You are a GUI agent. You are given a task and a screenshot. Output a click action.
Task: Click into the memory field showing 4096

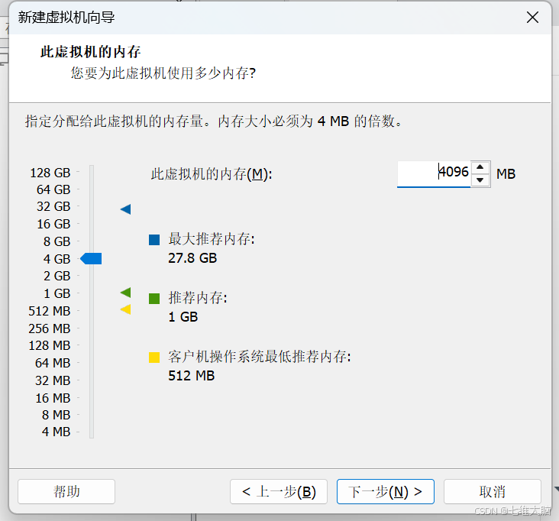point(434,173)
